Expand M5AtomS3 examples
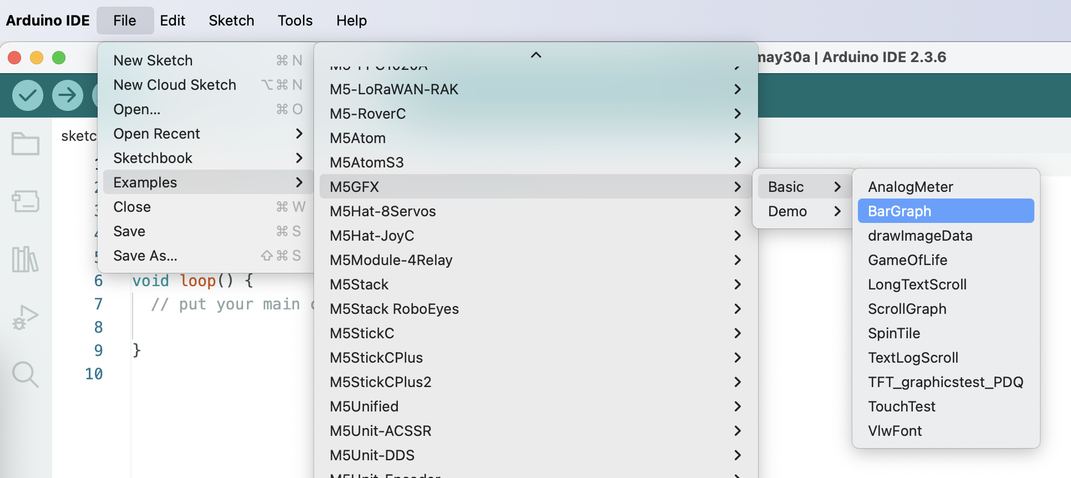Viewport: 1071px width, 478px height. pyautogui.click(x=536, y=162)
